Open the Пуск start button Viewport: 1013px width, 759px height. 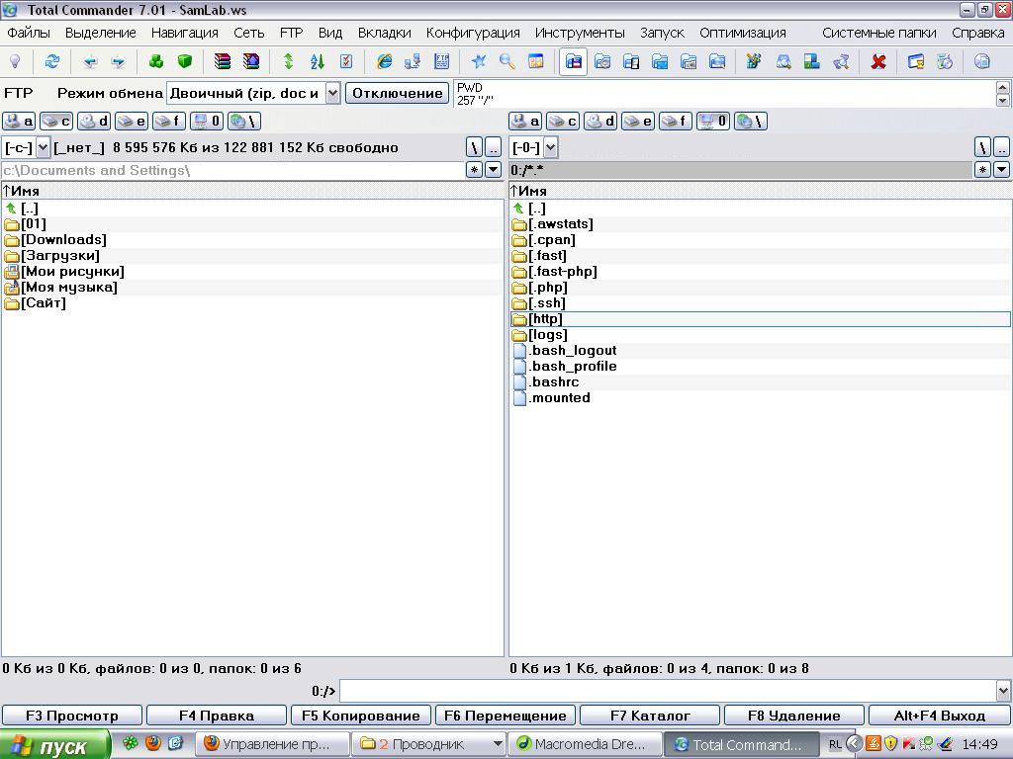click(55, 745)
